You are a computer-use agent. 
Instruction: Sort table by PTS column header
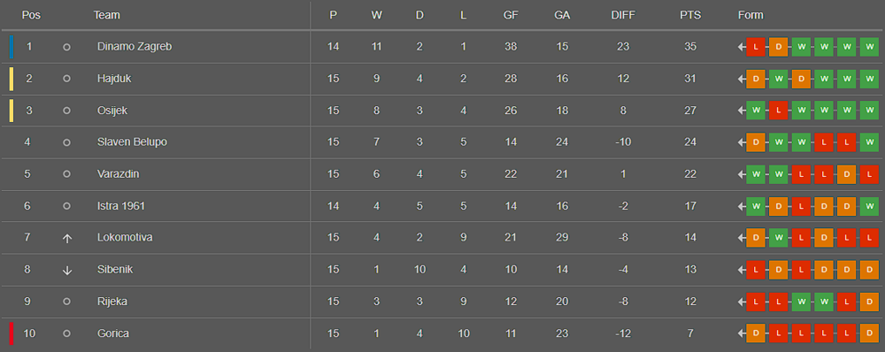pos(690,15)
